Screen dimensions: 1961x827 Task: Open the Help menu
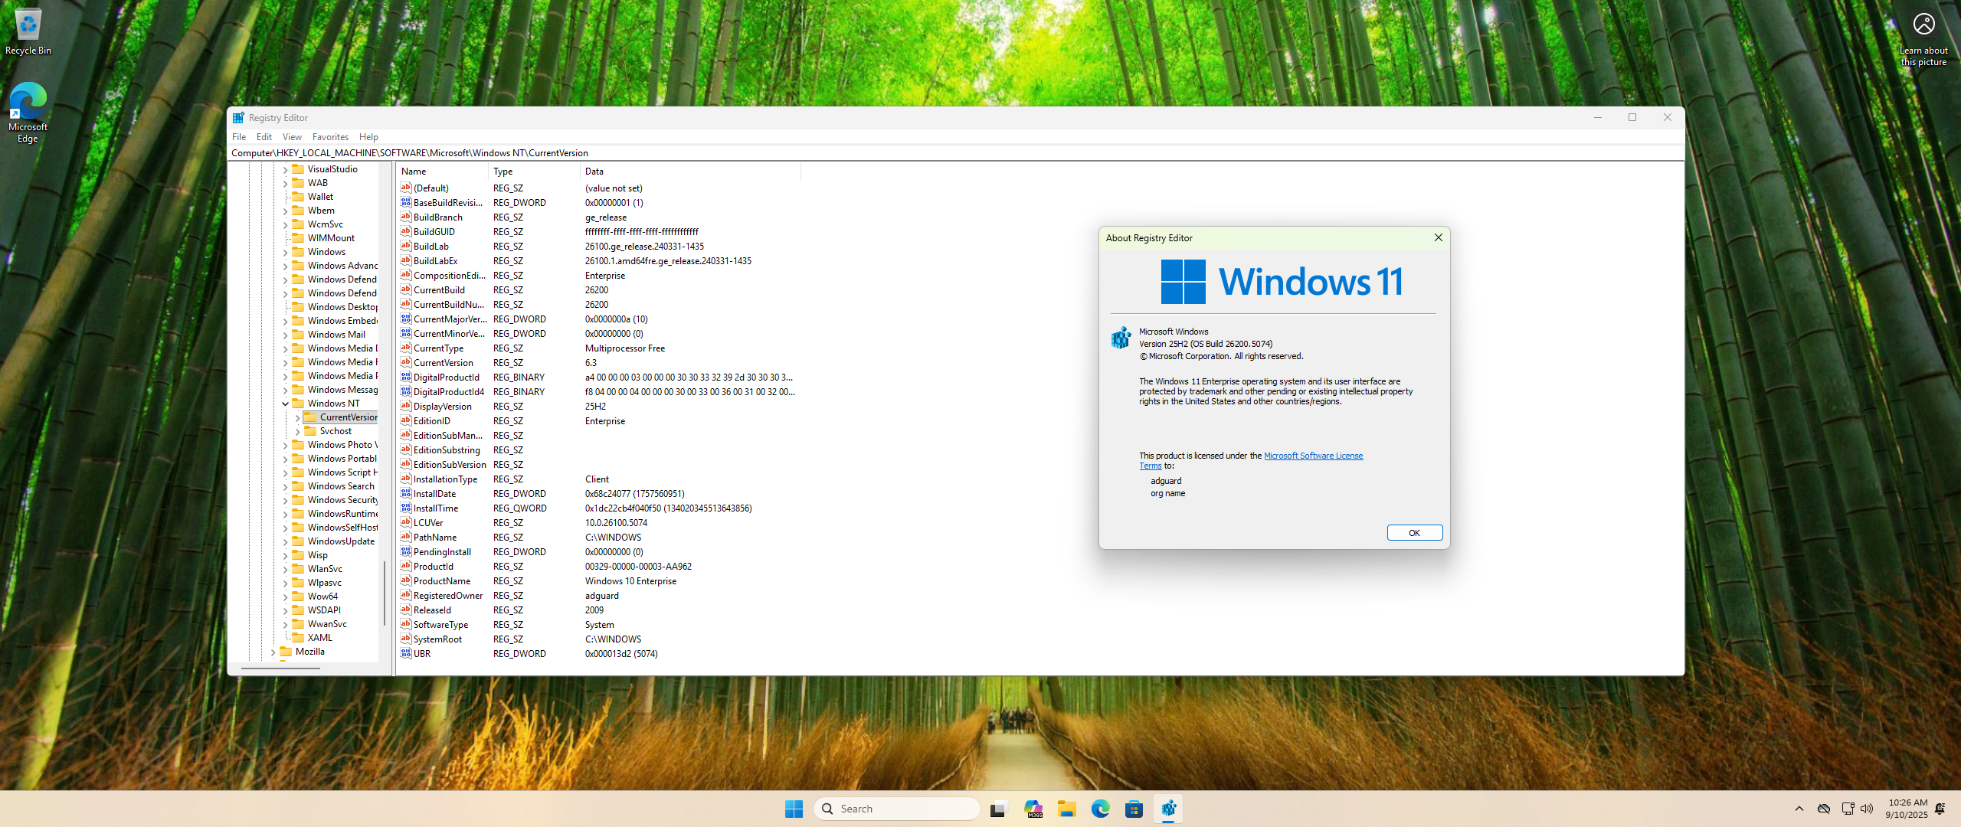(368, 137)
